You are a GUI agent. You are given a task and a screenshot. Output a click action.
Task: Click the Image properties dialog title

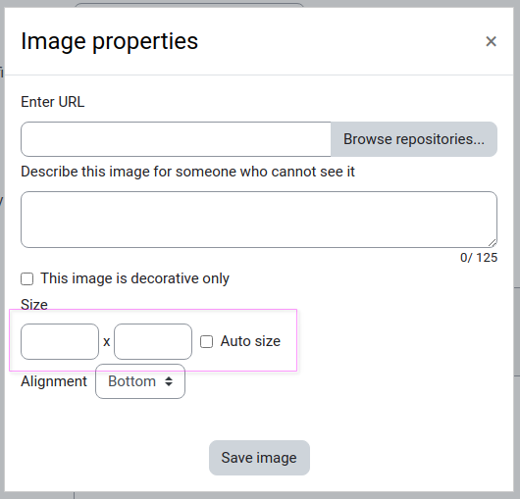click(x=110, y=41)
